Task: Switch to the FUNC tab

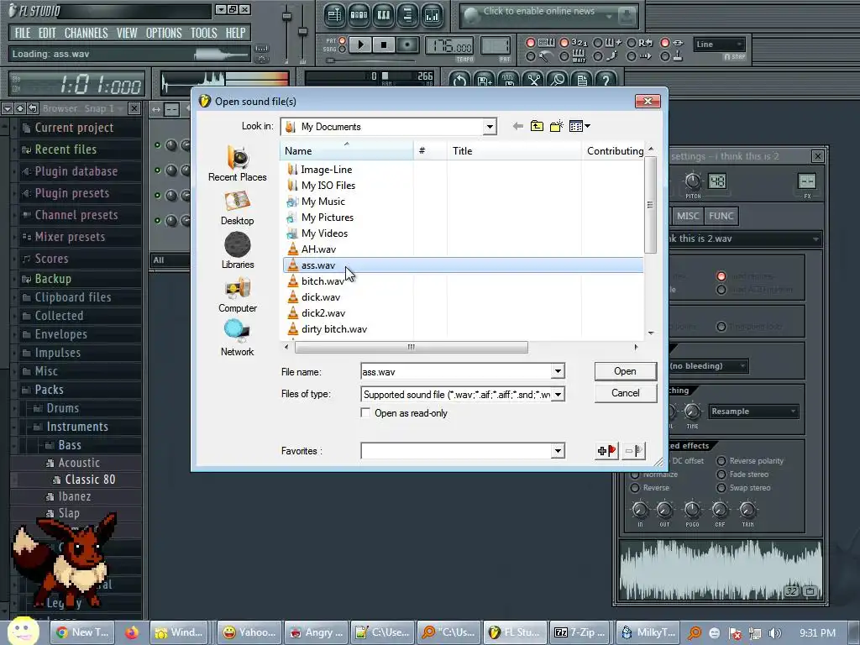Action: [721, 216]
